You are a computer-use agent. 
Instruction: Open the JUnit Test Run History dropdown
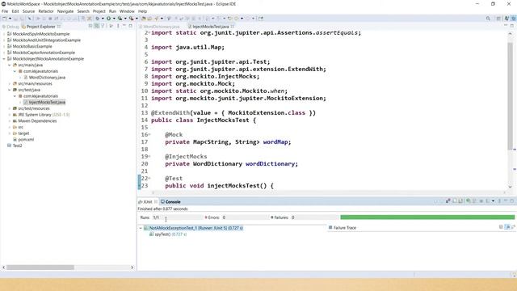point(493,201)
